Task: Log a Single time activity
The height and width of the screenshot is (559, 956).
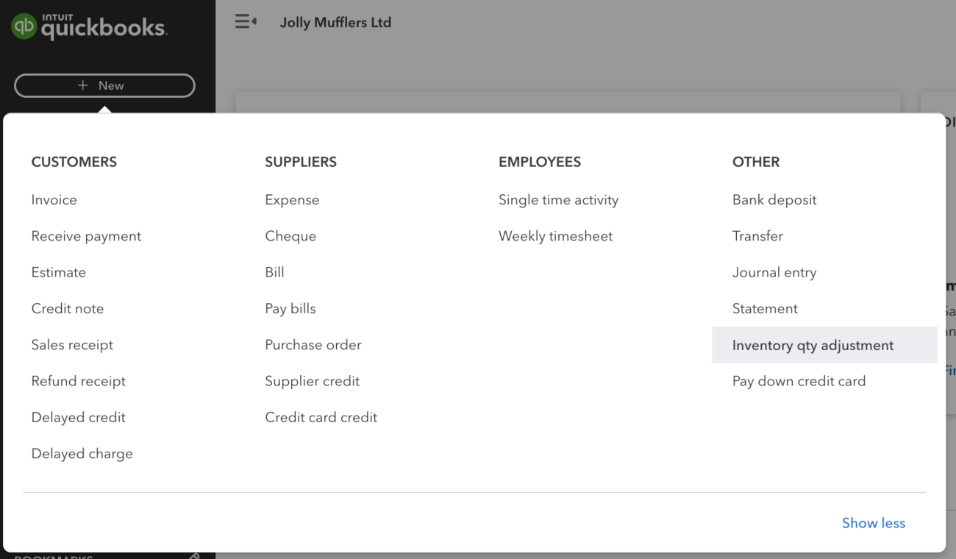Action: pyautogui.click(x=558, y=199)
